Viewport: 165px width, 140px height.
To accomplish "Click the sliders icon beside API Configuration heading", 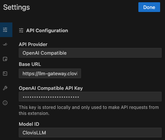I will coord(21,30).
